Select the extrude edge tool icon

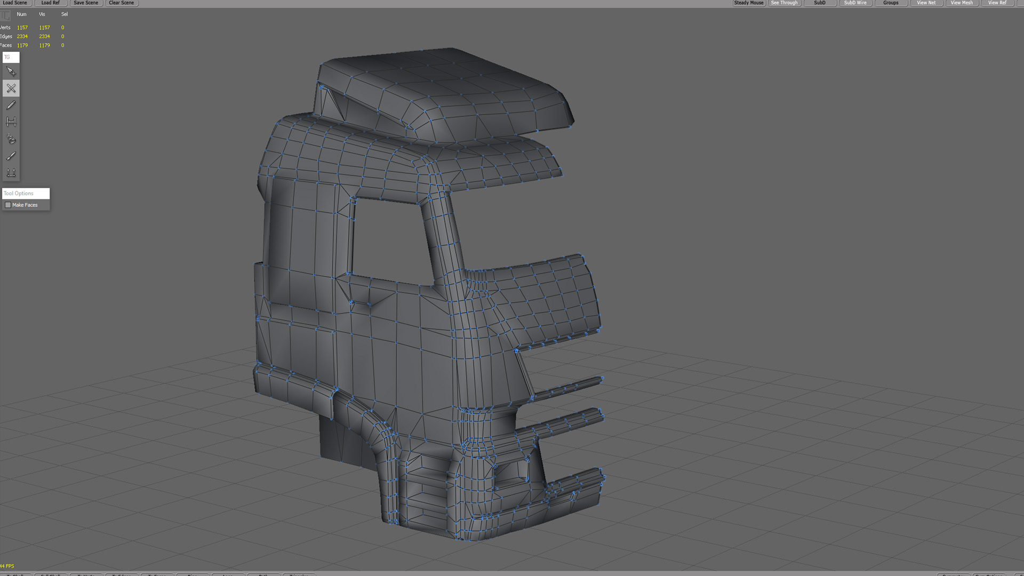(11, 173)
